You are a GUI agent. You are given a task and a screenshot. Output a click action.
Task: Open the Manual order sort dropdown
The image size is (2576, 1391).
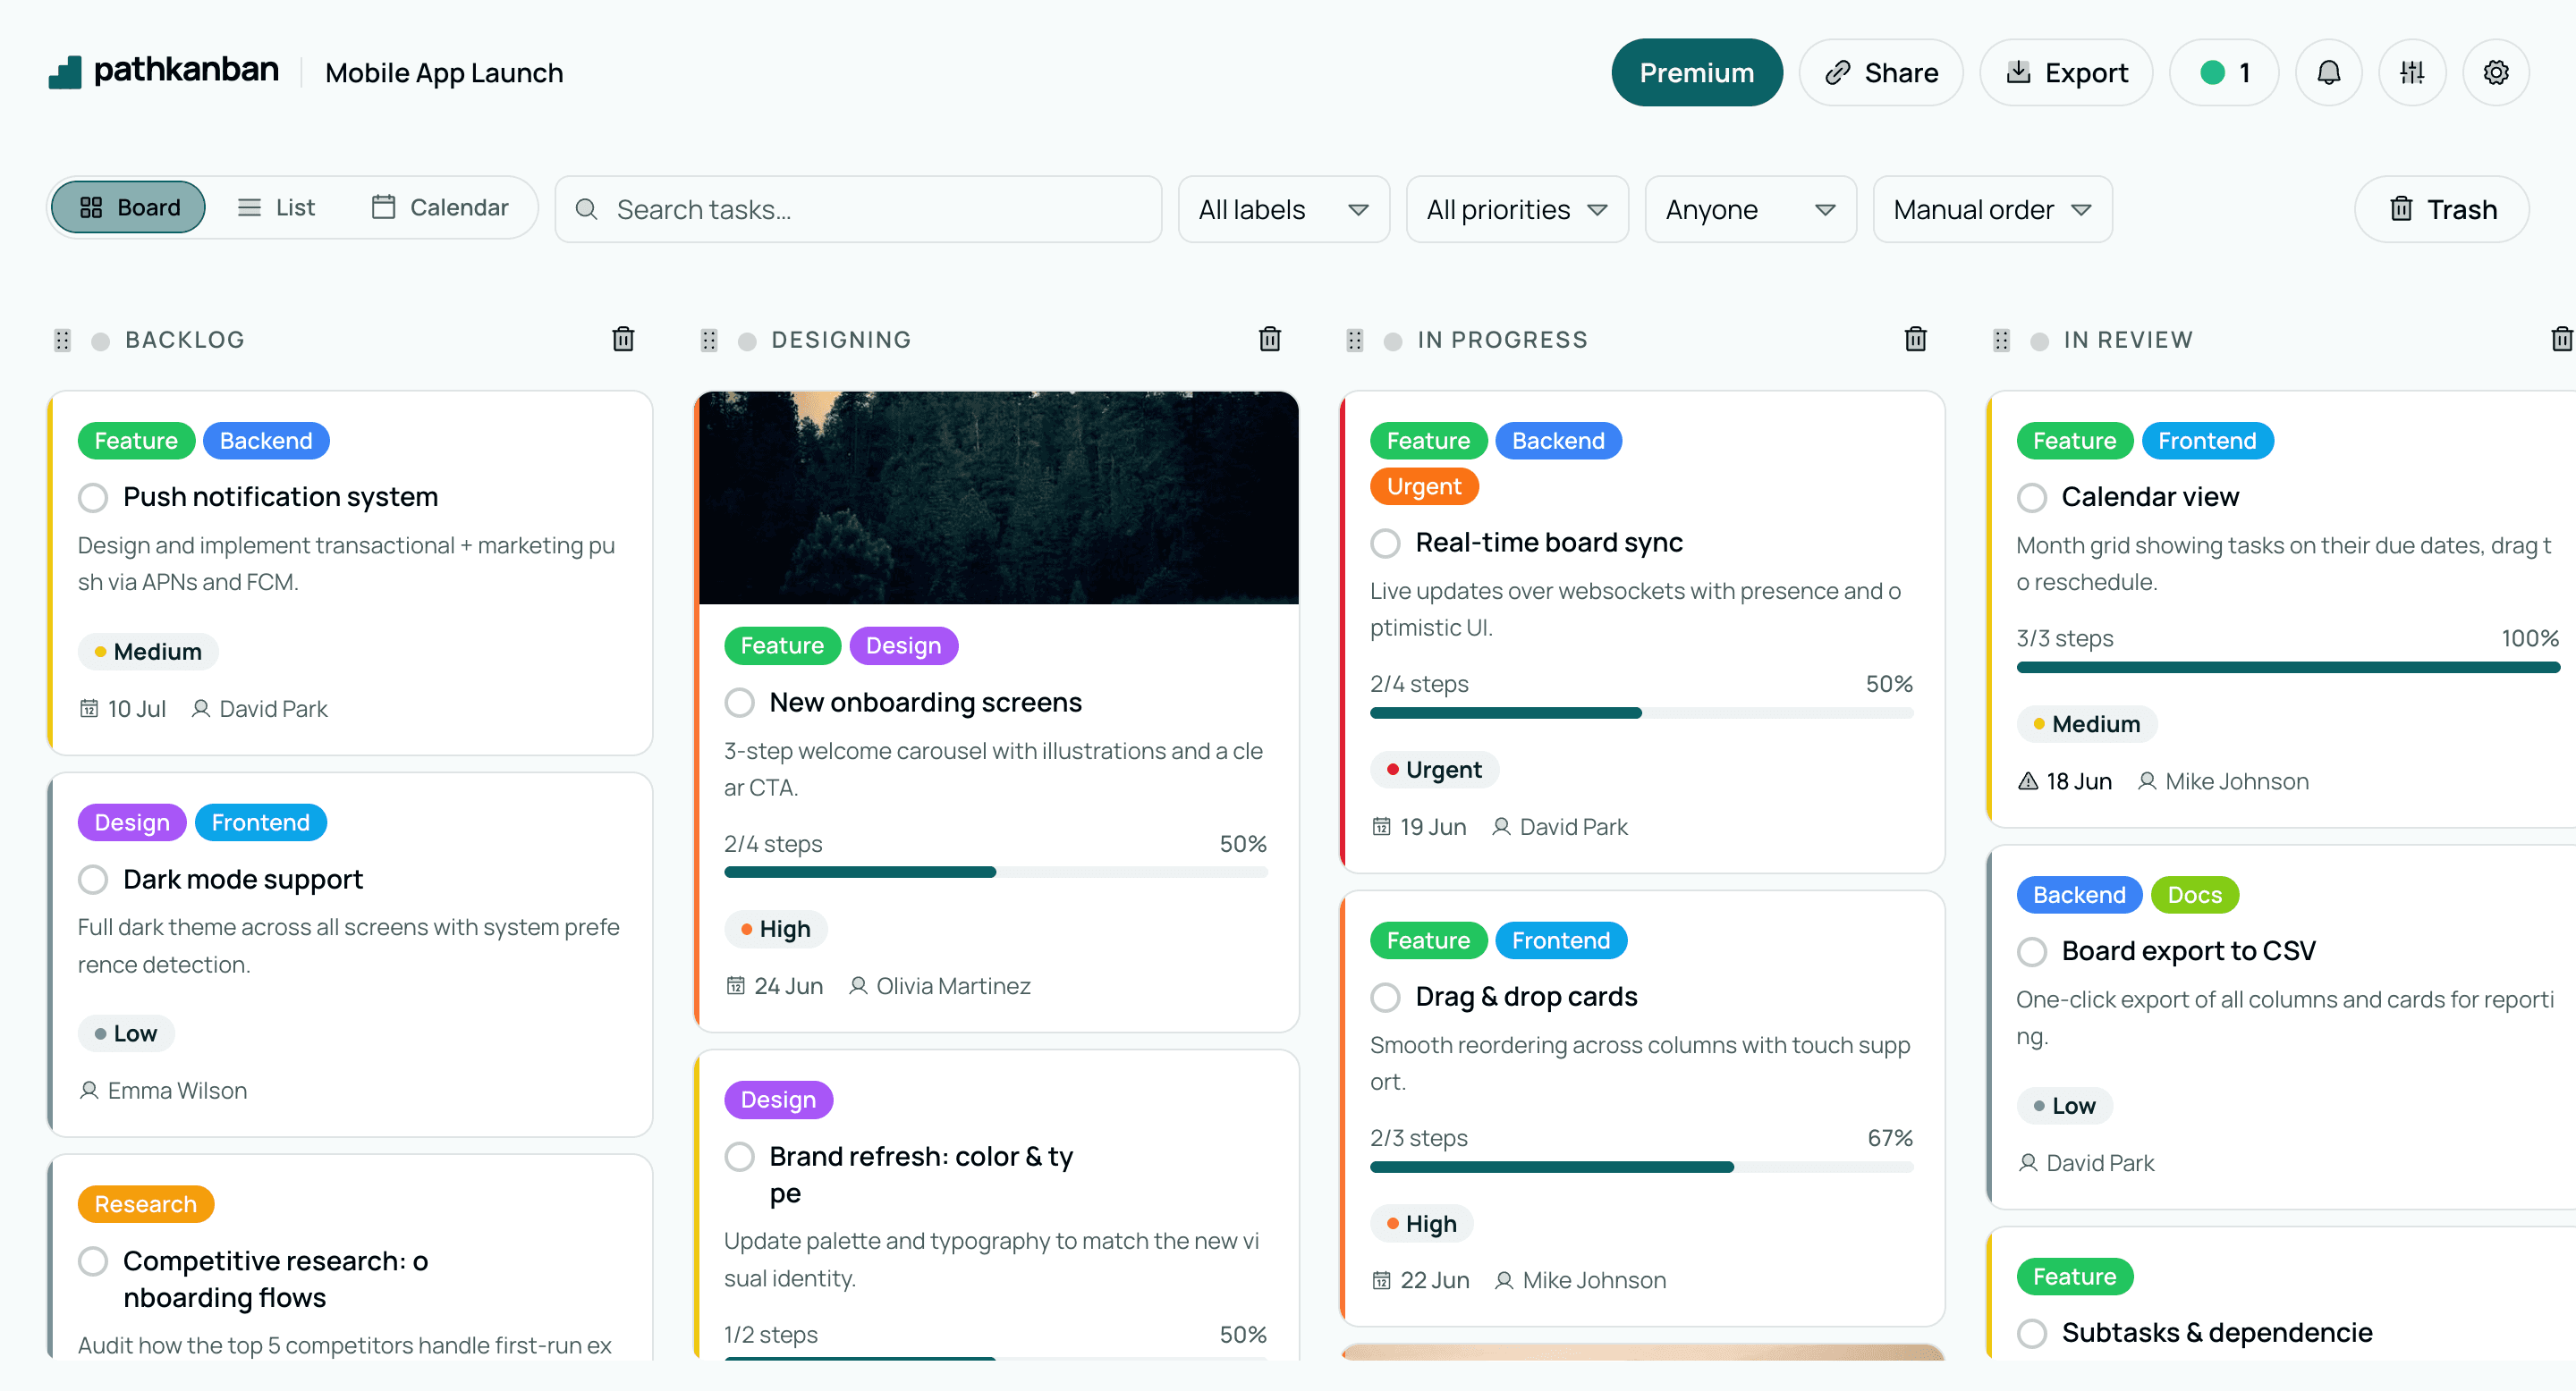(x=1992, y=210)
